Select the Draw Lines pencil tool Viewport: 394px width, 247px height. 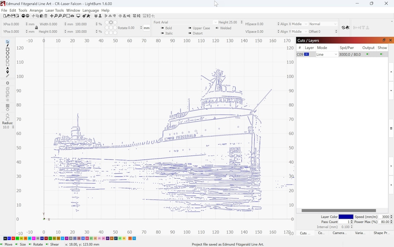click(7, 46)
